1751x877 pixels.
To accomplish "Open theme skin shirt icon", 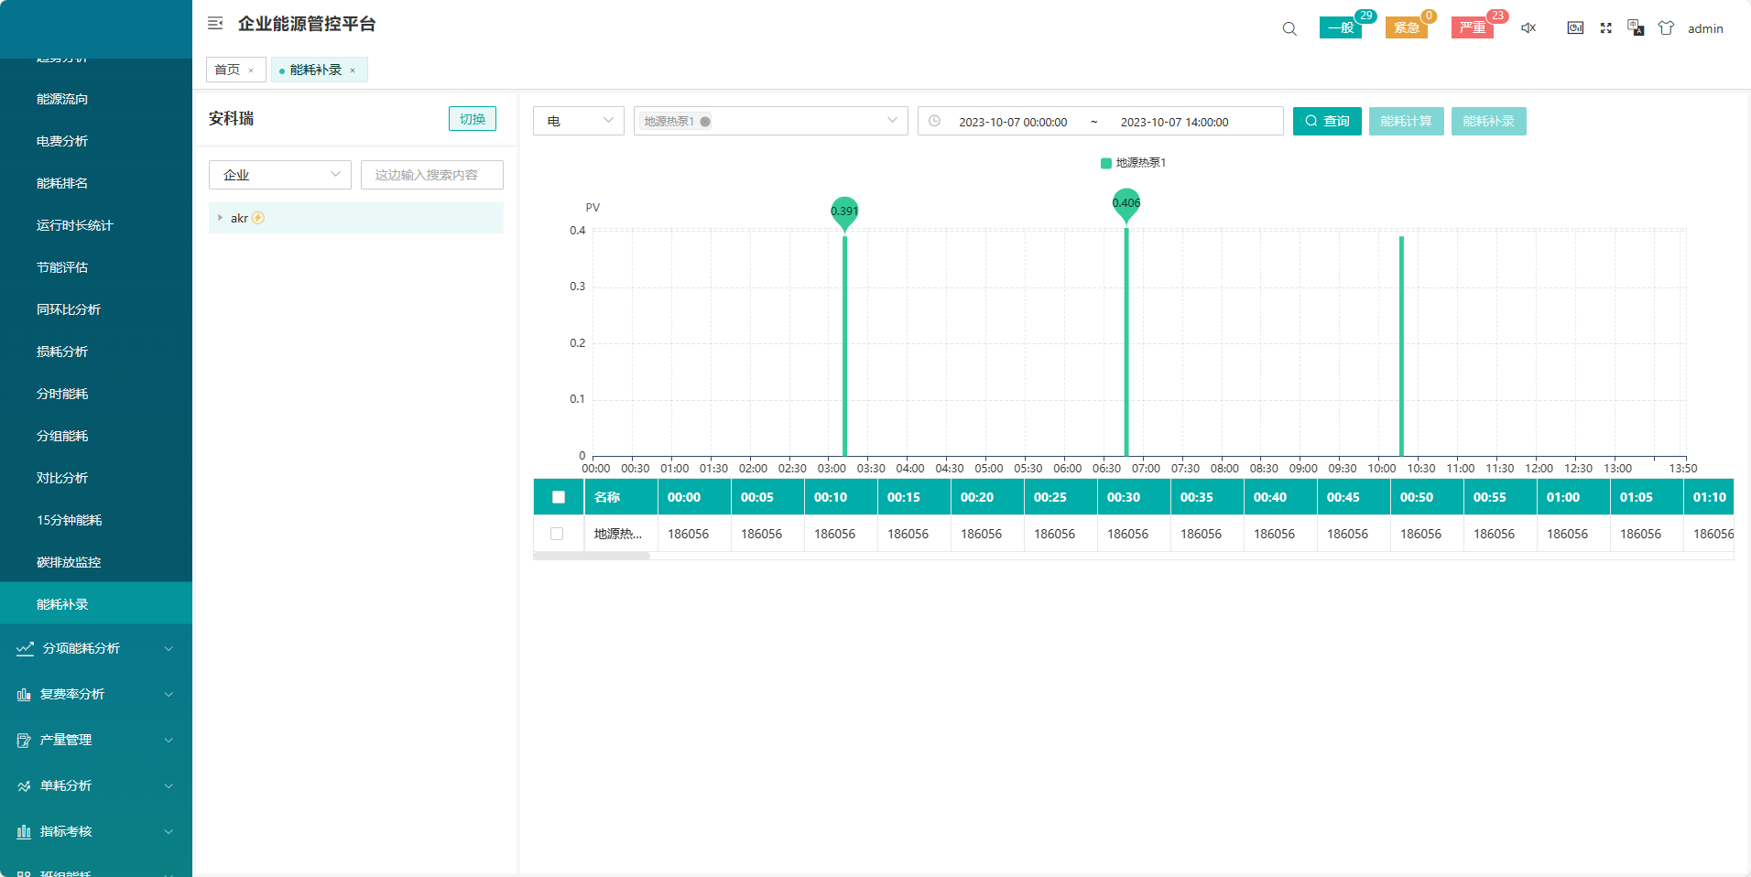I will [x=1666, y=28].
